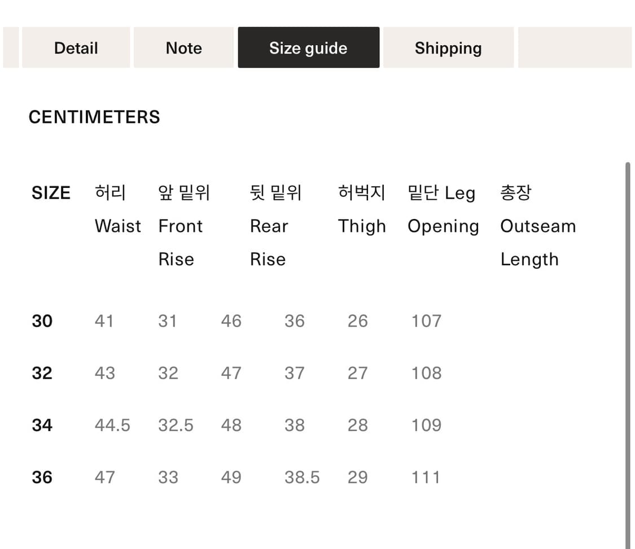Click the waist value 44.5 for size 34

(112, 425)
